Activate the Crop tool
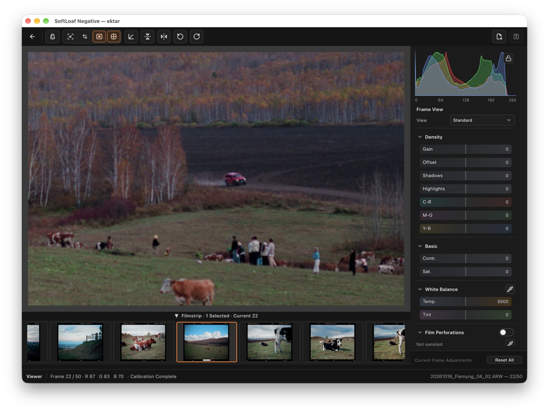 click(x=85, y=37)
